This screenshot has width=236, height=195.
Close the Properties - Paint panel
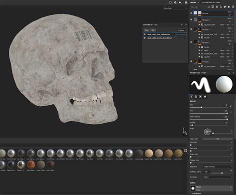pyautogui.click(x=233, y=73)
